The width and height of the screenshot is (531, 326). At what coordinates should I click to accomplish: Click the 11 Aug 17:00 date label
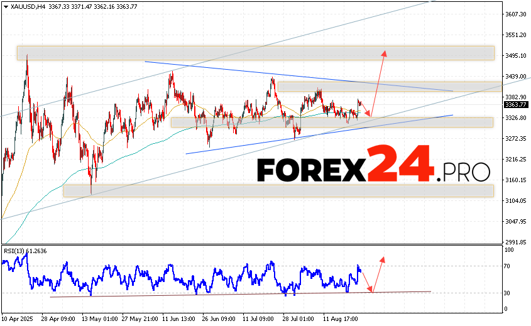(x=339, y=319)
